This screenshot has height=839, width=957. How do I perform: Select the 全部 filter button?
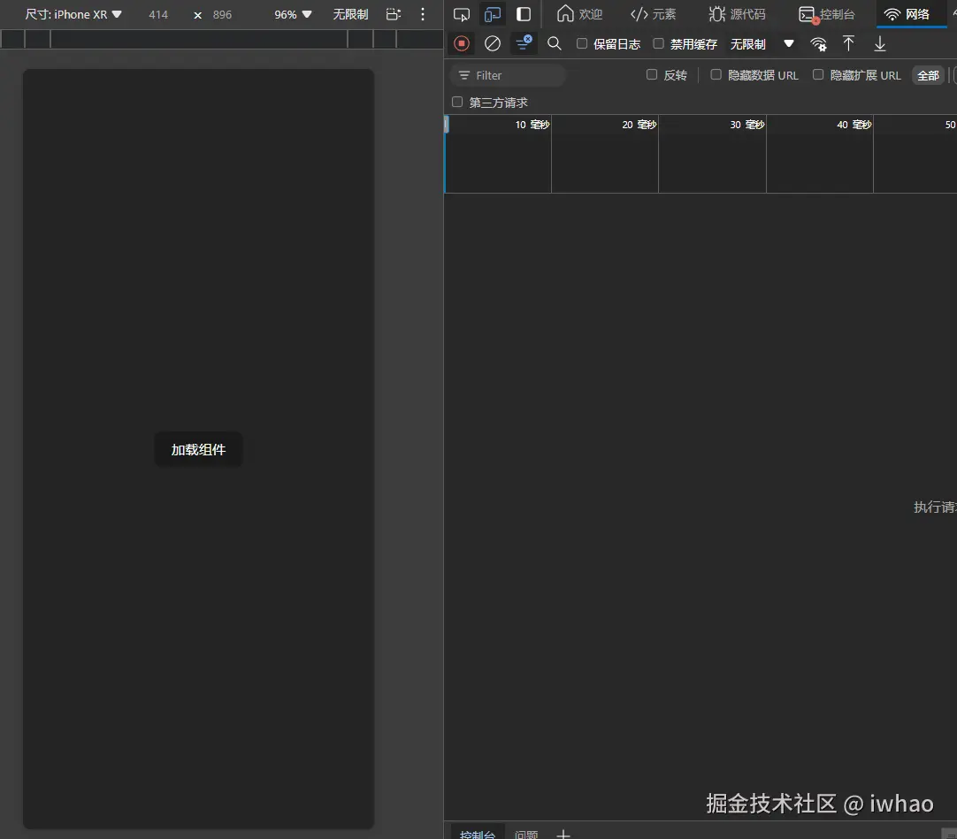928,75
